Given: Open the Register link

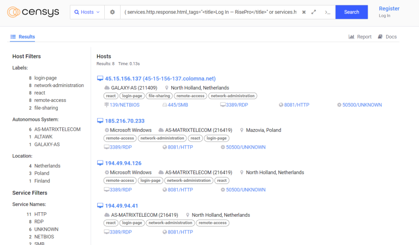Looking at the screenshot, I should 389,9.
